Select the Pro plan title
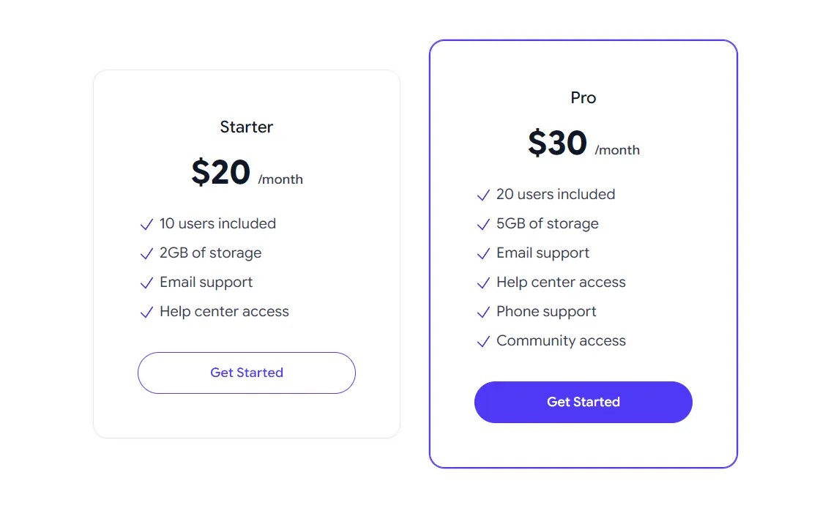Screen dimensions: 839x519 tap(583, 98)
